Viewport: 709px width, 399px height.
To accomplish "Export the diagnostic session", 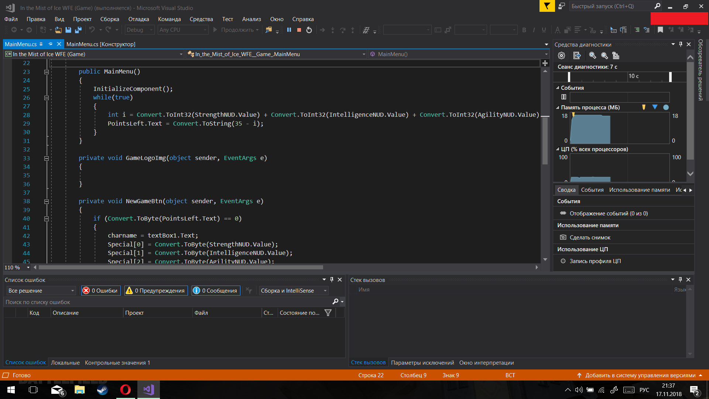I will [577, 55].
